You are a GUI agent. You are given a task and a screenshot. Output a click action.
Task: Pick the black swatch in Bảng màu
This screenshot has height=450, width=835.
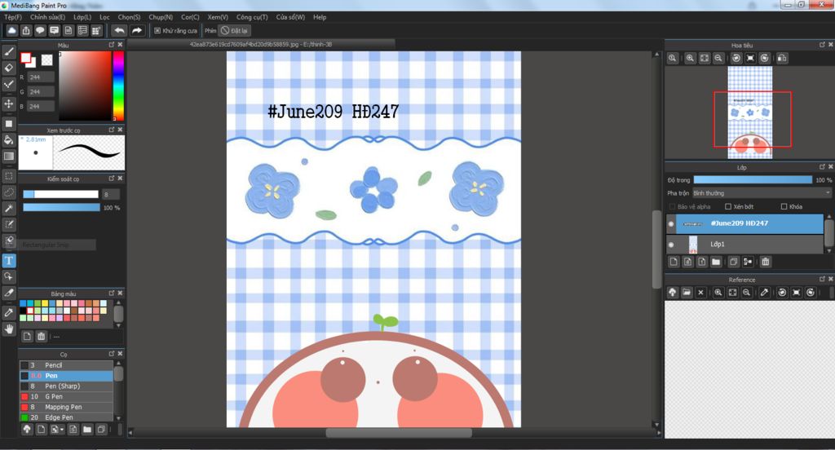point(23,311)
